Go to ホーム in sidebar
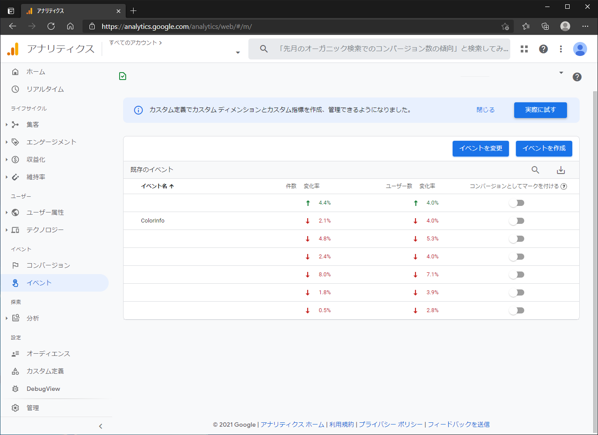 click(x=36, y=72)
